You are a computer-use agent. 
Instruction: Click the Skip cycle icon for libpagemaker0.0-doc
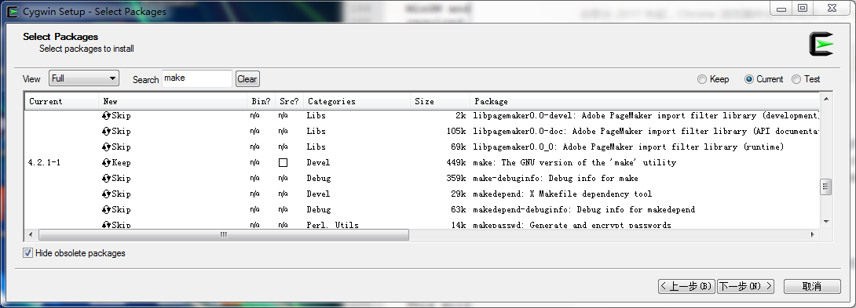107,132
